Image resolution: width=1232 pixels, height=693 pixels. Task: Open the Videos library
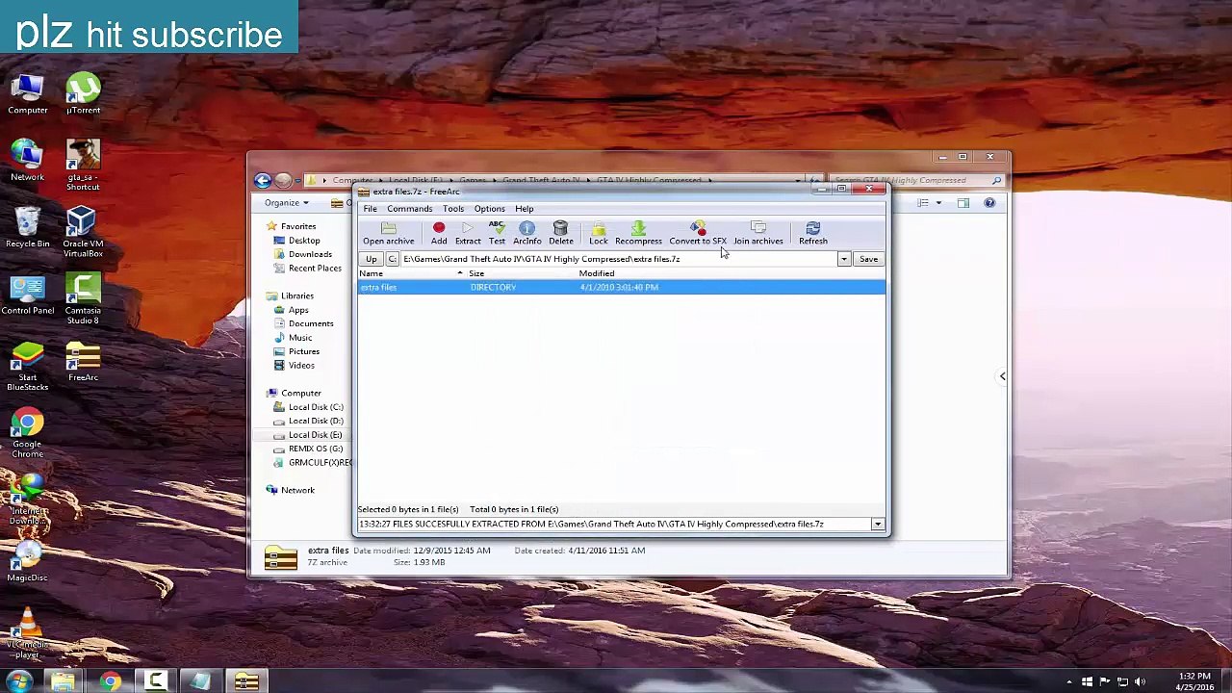[301, 366]
